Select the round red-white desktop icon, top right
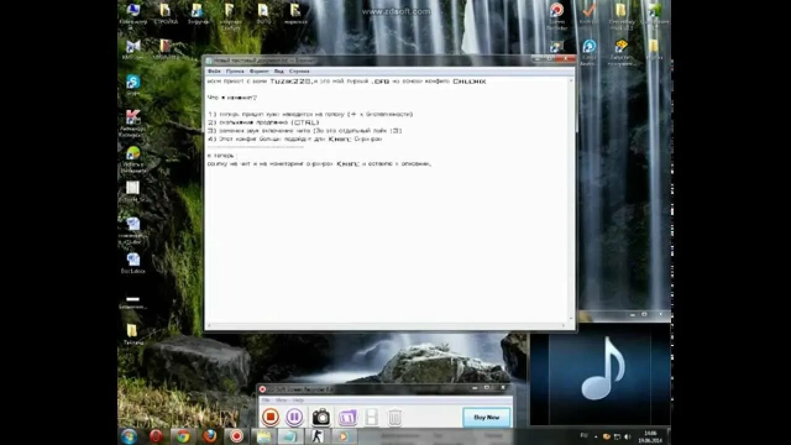The image size is (791, 445). click(x=557, y=15)
